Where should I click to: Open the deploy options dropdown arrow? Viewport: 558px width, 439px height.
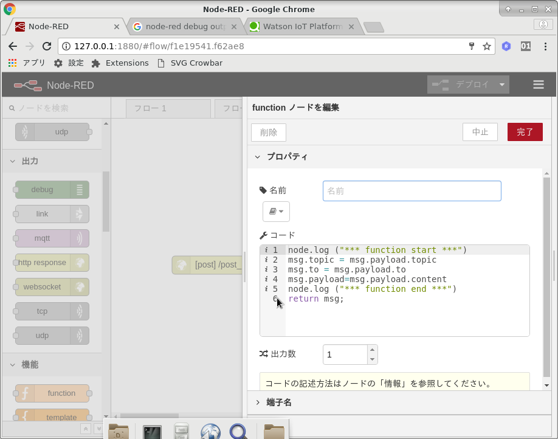click(x=502, y=85)
